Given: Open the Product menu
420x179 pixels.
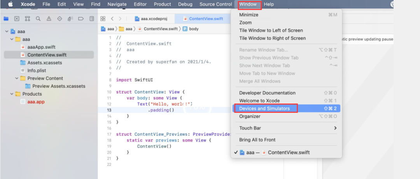Looking at the screenshot, I should click(x=162, y=4).
